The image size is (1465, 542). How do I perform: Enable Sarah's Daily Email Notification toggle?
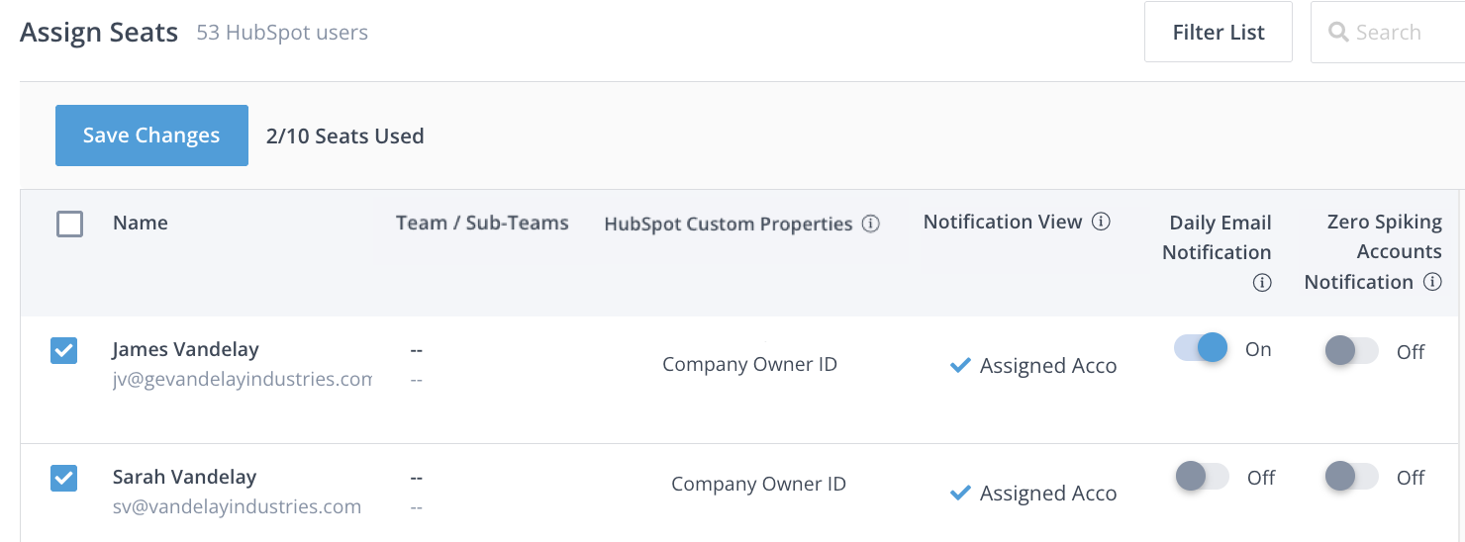click(x=1202, y=477)
